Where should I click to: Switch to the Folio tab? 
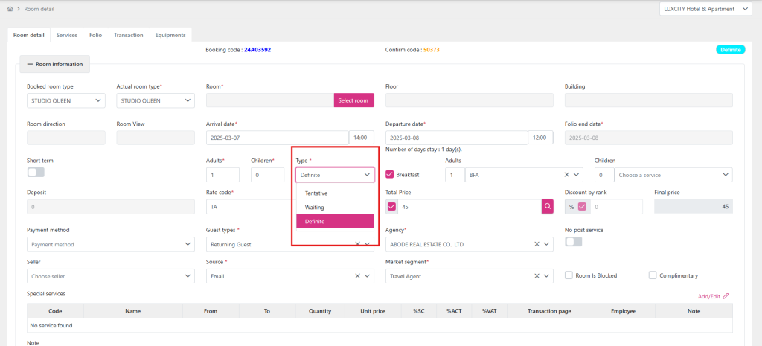[x=95, y=35]
